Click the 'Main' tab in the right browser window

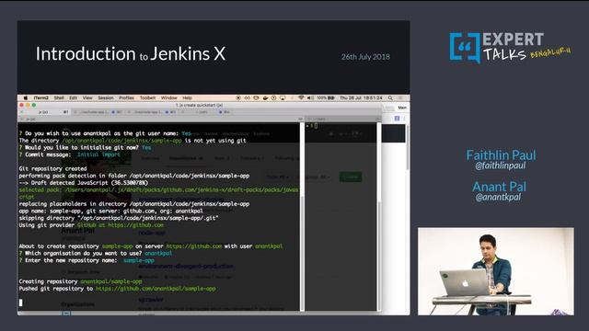(402, 108)
